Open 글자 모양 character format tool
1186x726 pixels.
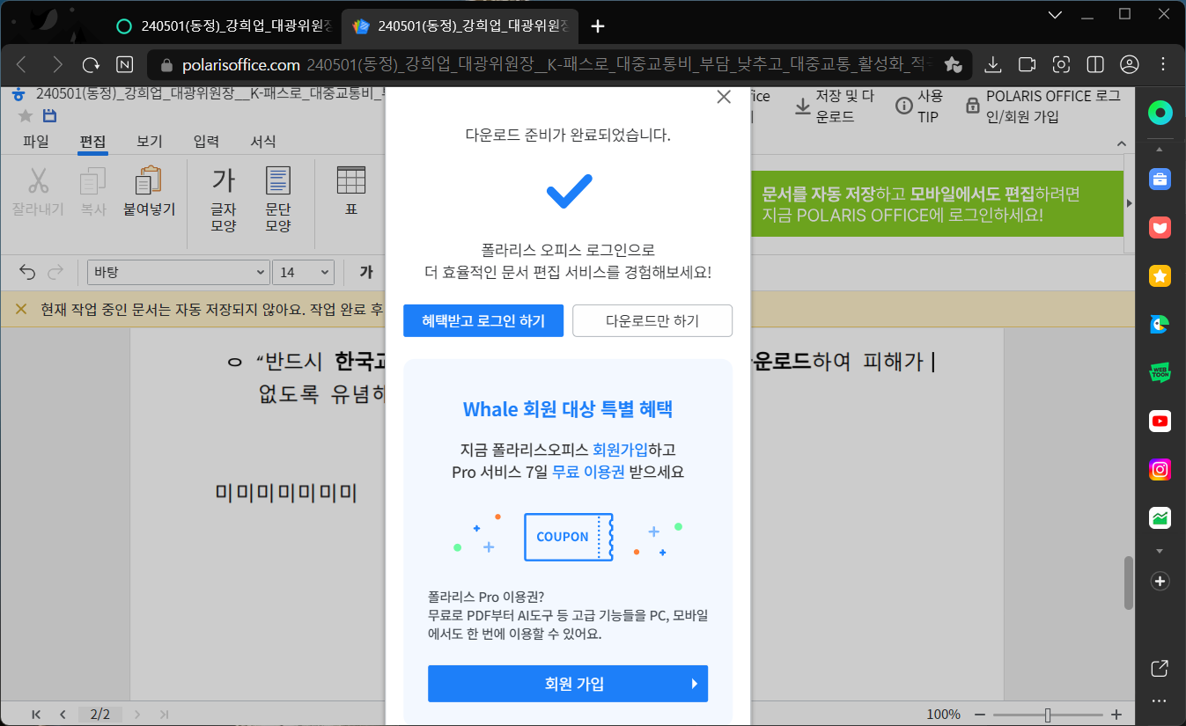224,199
